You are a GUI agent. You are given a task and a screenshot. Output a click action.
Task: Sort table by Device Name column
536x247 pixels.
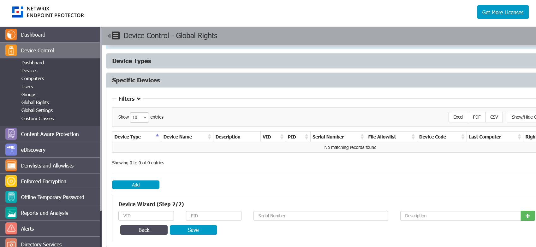pyautogui.click(x=187, y=137)
